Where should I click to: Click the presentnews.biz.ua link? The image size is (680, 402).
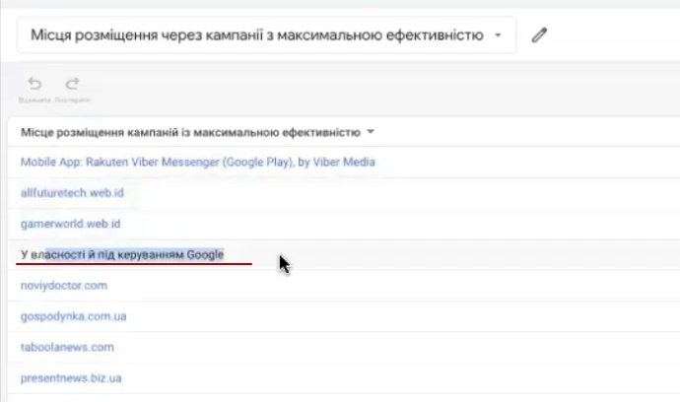[71, 377]
